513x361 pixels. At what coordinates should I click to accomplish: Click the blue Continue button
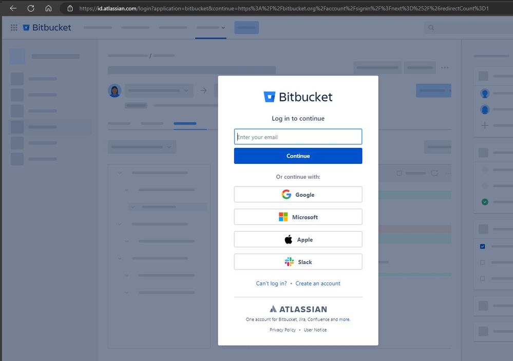298,156
